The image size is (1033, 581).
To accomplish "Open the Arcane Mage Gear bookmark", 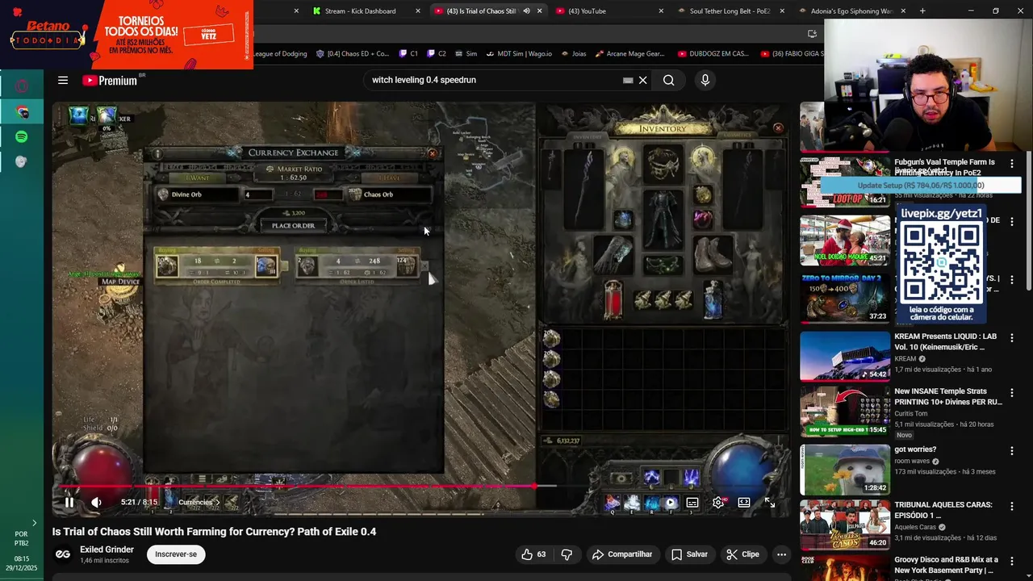I will [x=630, y=53].
